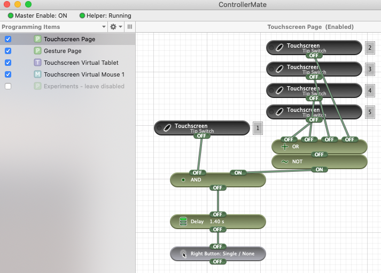Click the Touchscreen Page item icon

pyautogui.click(x=37, y=39)
